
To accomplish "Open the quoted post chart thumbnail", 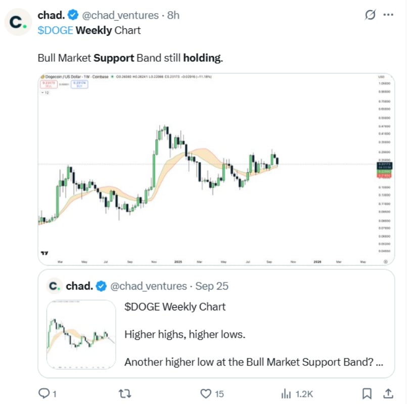I will click(x=81, y=335).
